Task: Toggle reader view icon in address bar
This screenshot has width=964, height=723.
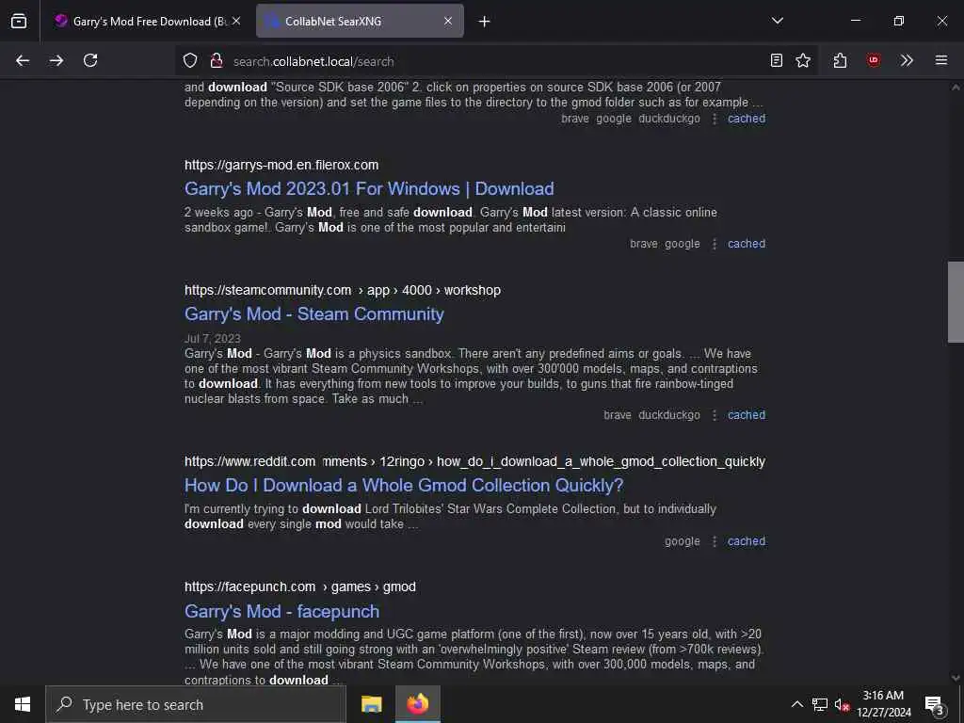Action: 777,60
